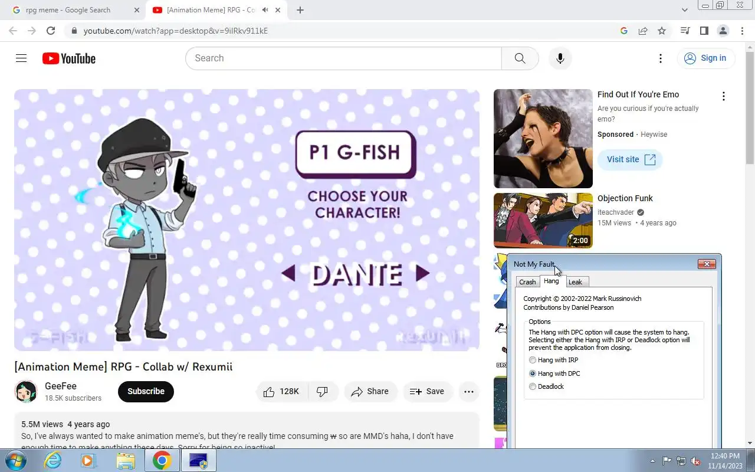
Task: Open network icon in system tray
Action: [x=681, y=461]
